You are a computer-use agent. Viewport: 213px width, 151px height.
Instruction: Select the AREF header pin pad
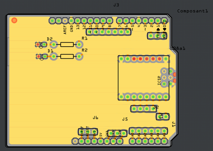(65, 21)
